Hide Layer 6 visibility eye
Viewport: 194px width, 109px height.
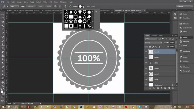coord(146,52)
